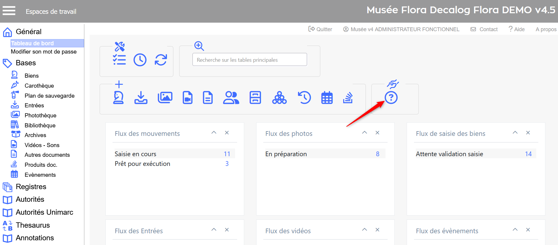The width and height of the screenshot is (558, 245).
Task: Collapse the Flux des mouvements panel
Action: (214, 133)
